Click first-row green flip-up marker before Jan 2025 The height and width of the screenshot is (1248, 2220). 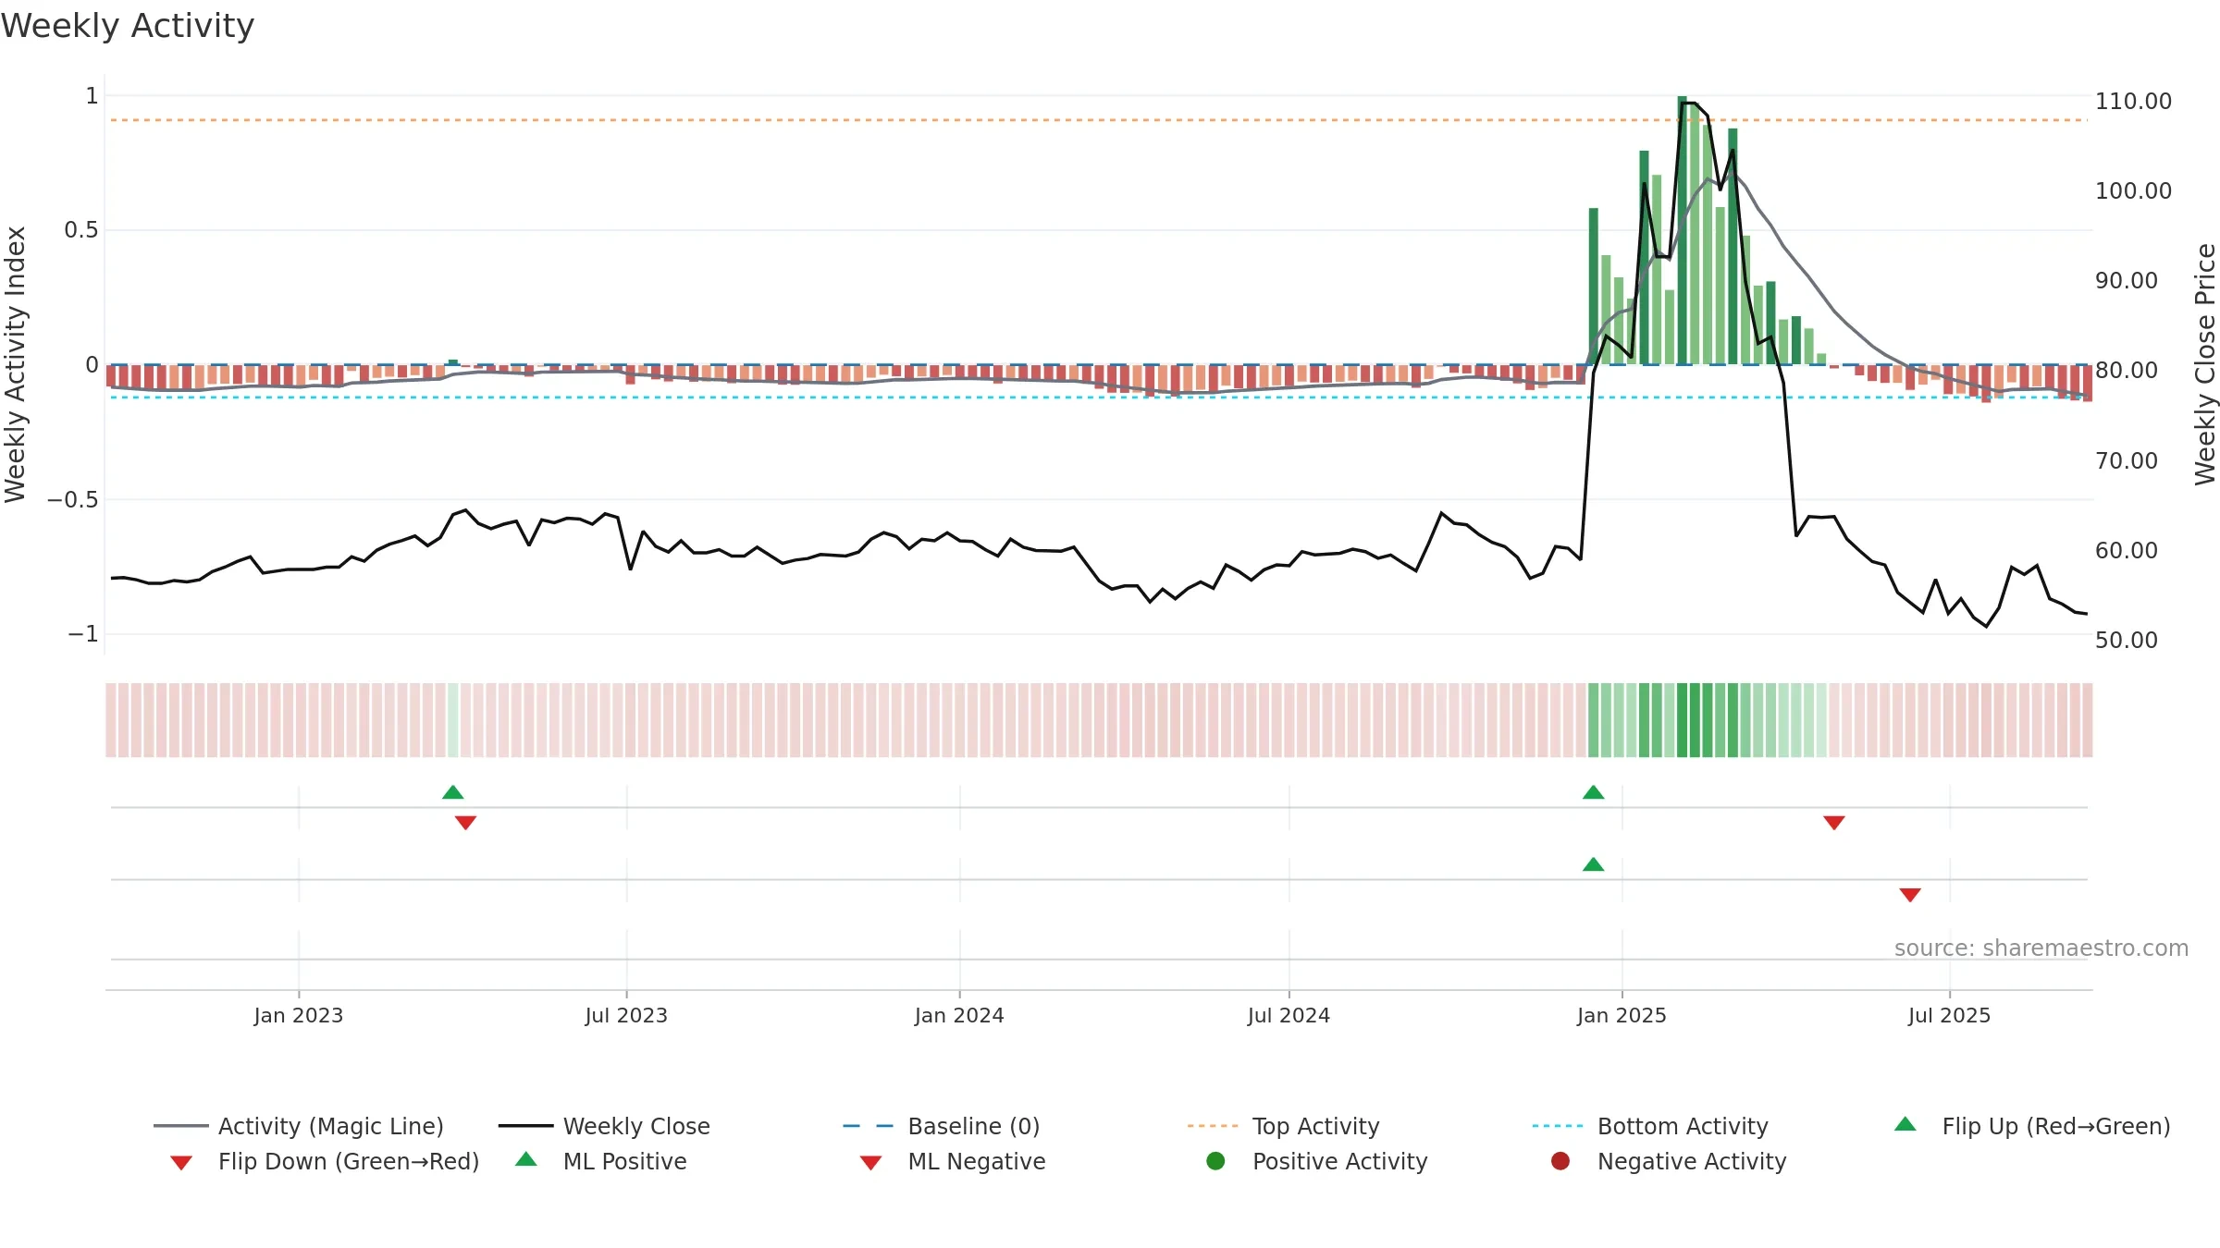click(1594, 792)
